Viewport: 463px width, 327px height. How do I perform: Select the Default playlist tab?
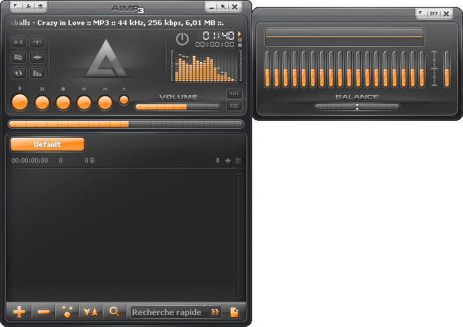coord(47,144)
